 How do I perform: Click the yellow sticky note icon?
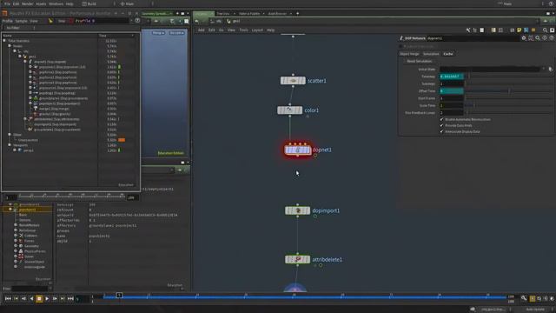click(520, 30)
